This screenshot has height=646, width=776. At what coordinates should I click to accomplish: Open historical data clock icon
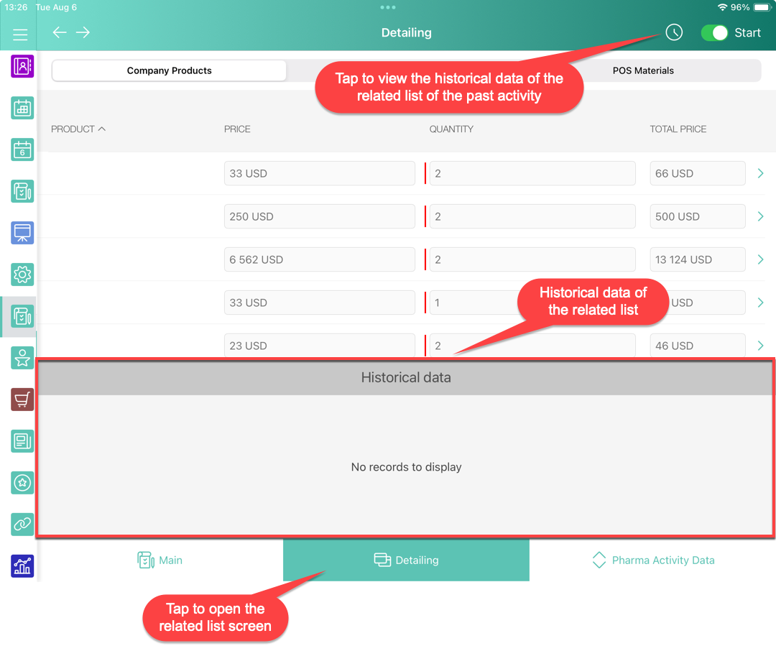pyautogui.click(x=673, y=32)
